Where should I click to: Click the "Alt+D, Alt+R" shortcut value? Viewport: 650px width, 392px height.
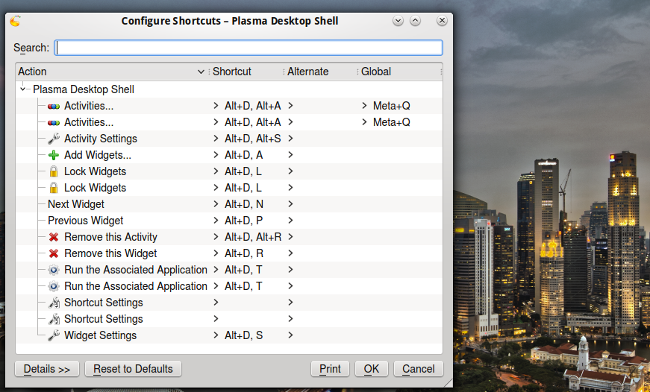253,237
